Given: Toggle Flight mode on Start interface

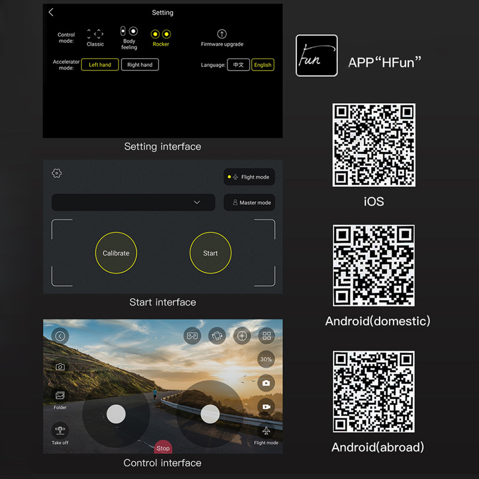Looking at the screenshot, I should 249,177.
